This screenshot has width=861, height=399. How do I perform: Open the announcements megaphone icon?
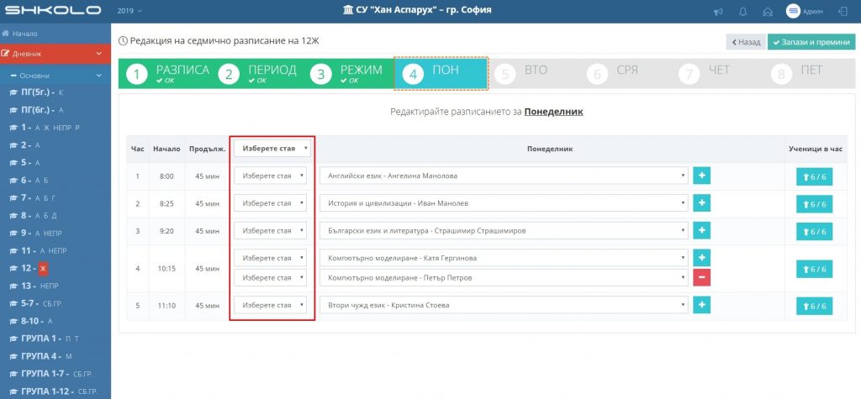(718, 12)
